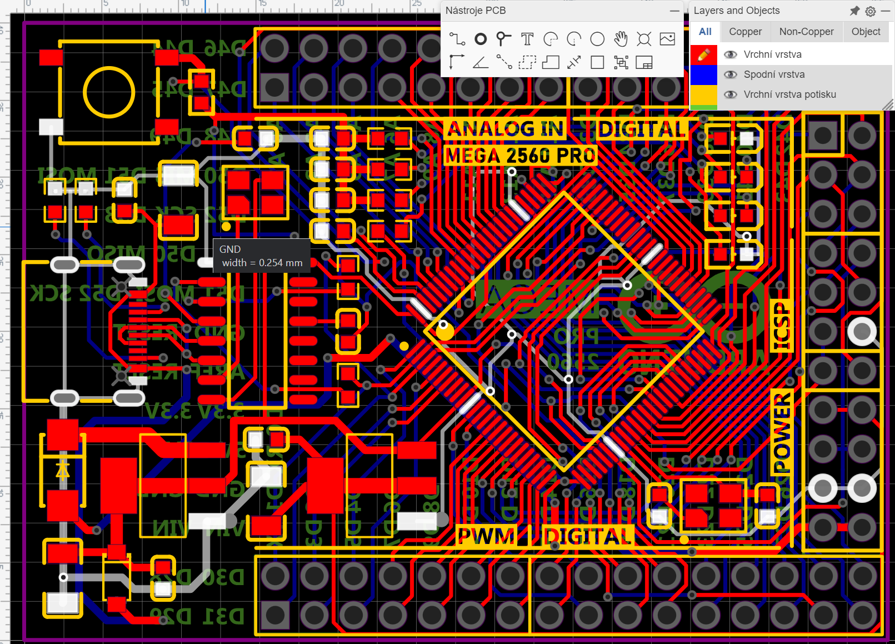The height and width of the screenshot is (644, 895).
Task: Toggle eye icon for Vrchní vrstva potisku
Action: [731, 94]
